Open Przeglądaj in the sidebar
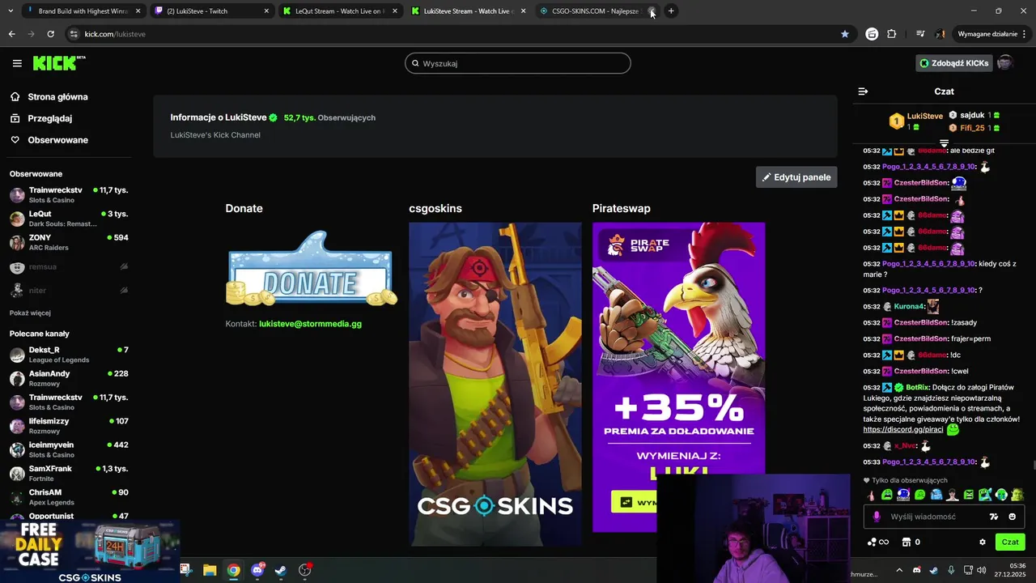The image size is (1036, 583). pyautogui.click(x=41, y=118)
